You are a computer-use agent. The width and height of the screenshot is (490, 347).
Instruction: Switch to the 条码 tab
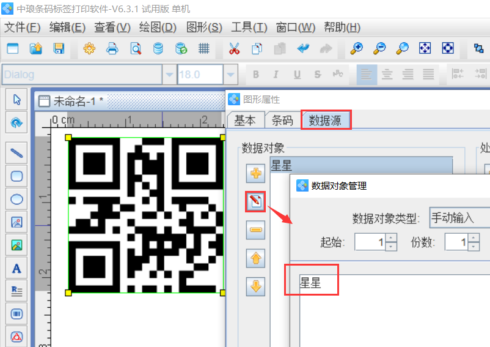pos(282,120)
